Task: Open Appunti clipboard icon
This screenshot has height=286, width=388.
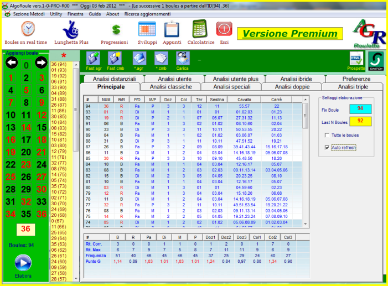Action: [x=172, y=29]
